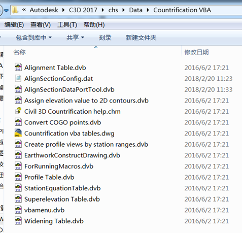This screenshot has height=233, width=242.
Task: Expand the arrow after chs breadcrumb
Action: point(124,10)
